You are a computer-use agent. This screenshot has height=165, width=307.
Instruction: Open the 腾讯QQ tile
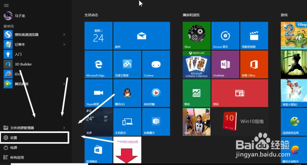127,93
